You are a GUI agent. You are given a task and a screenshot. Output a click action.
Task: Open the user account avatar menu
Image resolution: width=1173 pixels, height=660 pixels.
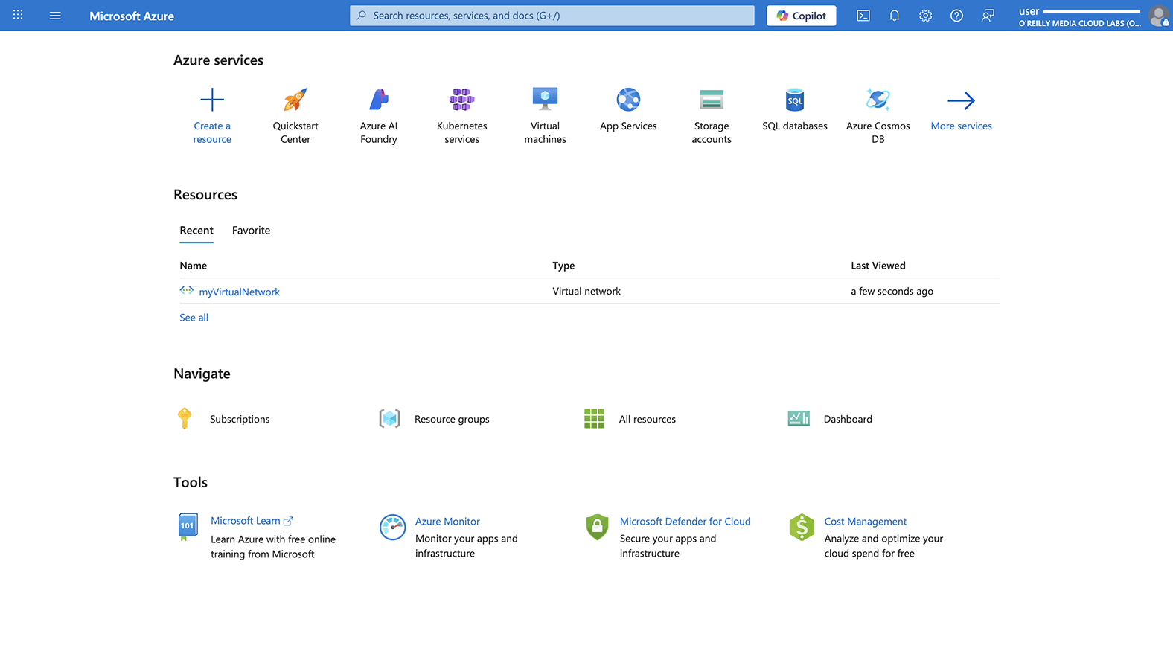point(1159,16)
